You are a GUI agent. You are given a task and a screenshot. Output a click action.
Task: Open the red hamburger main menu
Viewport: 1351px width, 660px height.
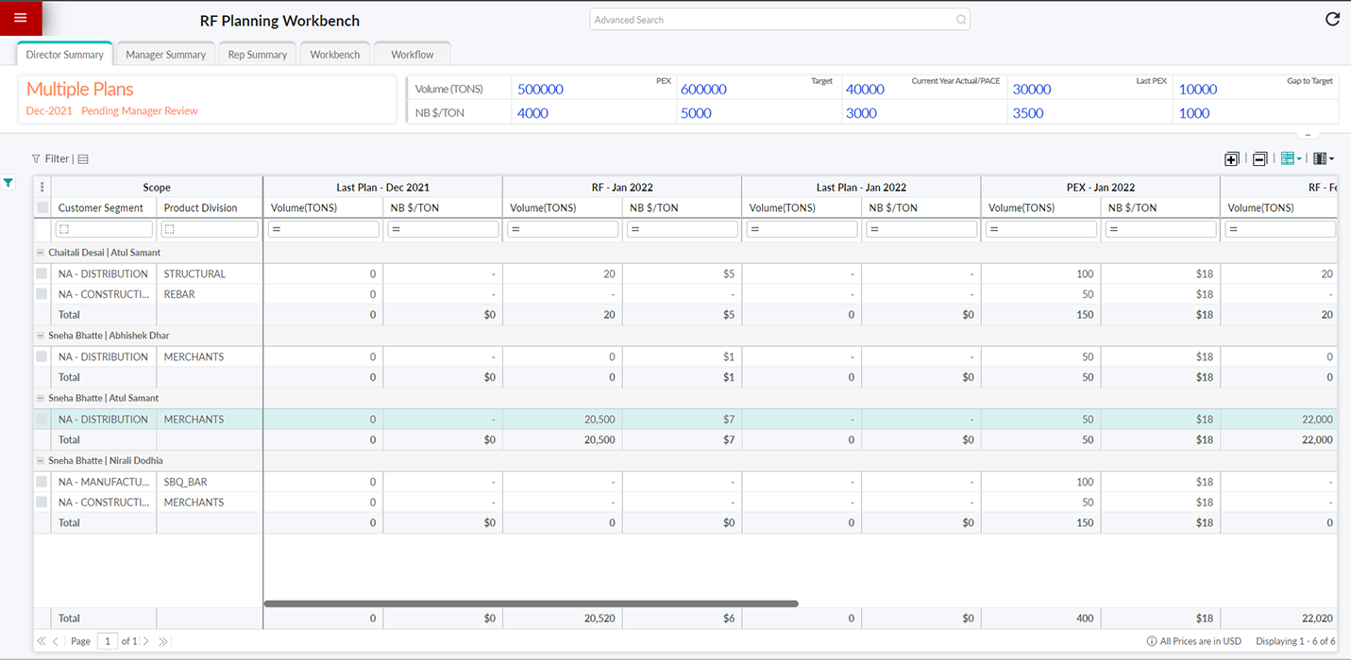(x=21, y=18)
